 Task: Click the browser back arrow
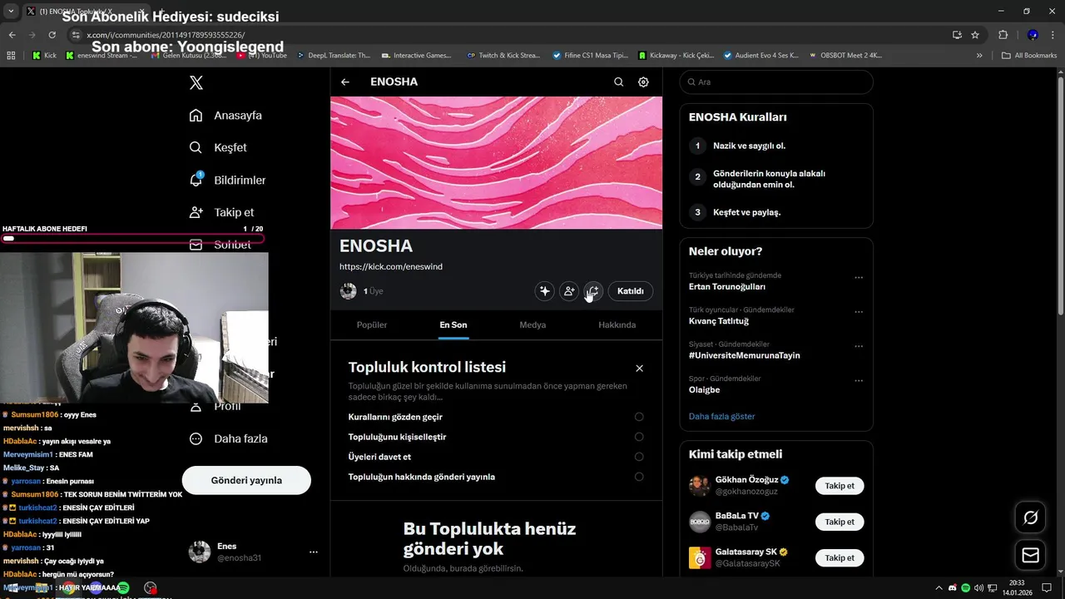click(x=12, y=35)
